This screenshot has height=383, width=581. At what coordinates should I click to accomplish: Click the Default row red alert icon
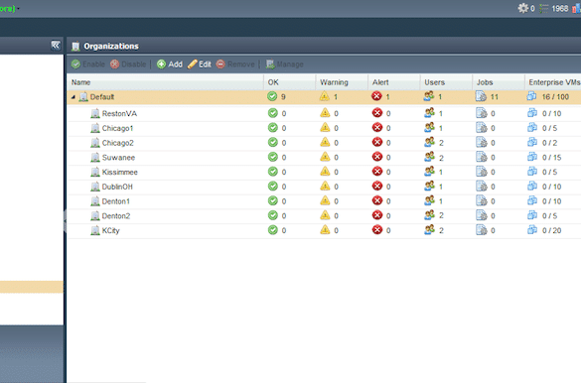(x=376, y=96)
